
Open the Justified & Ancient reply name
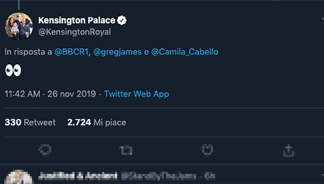(x=78, y=176)
